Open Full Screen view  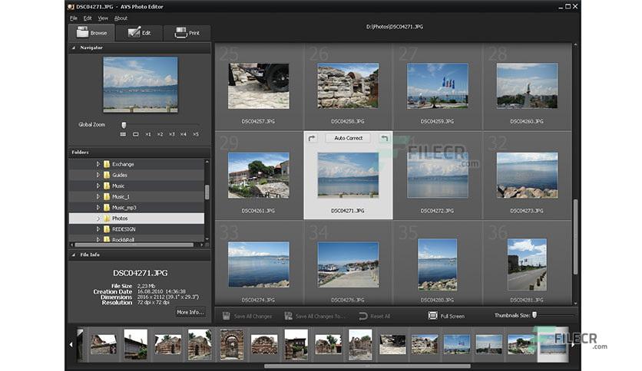446,316
